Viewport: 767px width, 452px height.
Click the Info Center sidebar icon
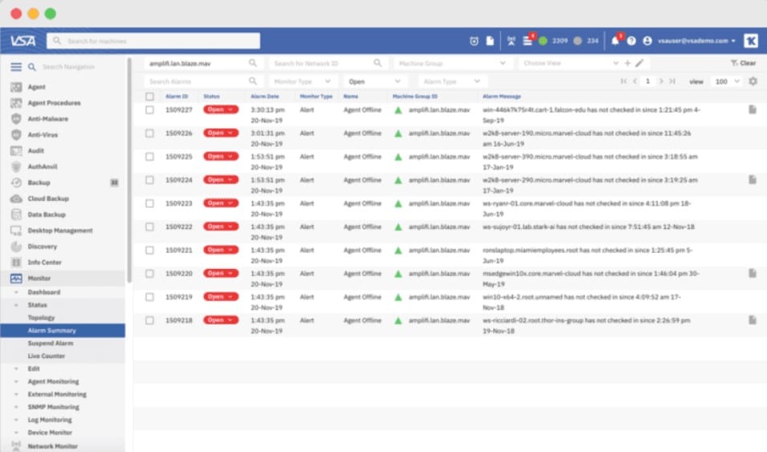(16, 263)
